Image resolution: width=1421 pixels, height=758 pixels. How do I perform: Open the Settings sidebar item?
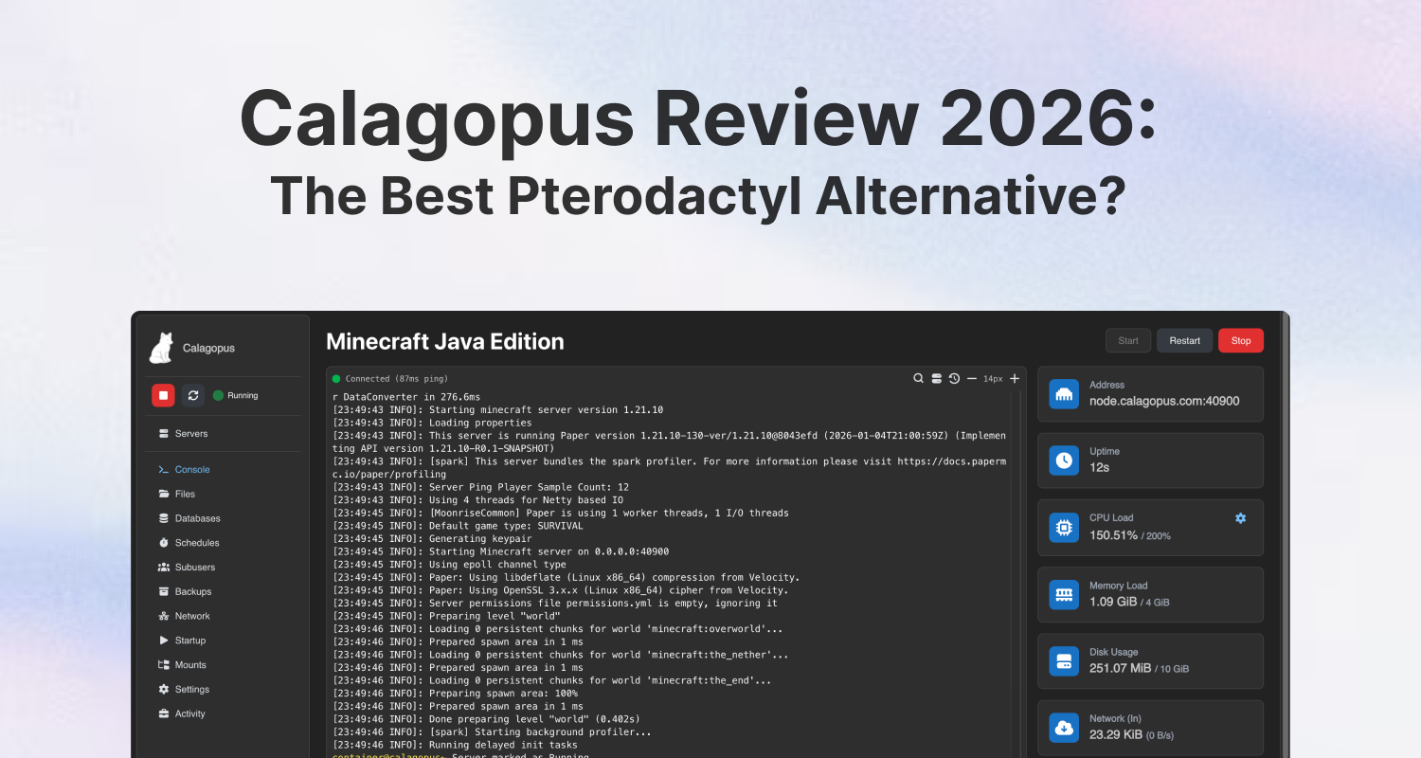(184, 690)
